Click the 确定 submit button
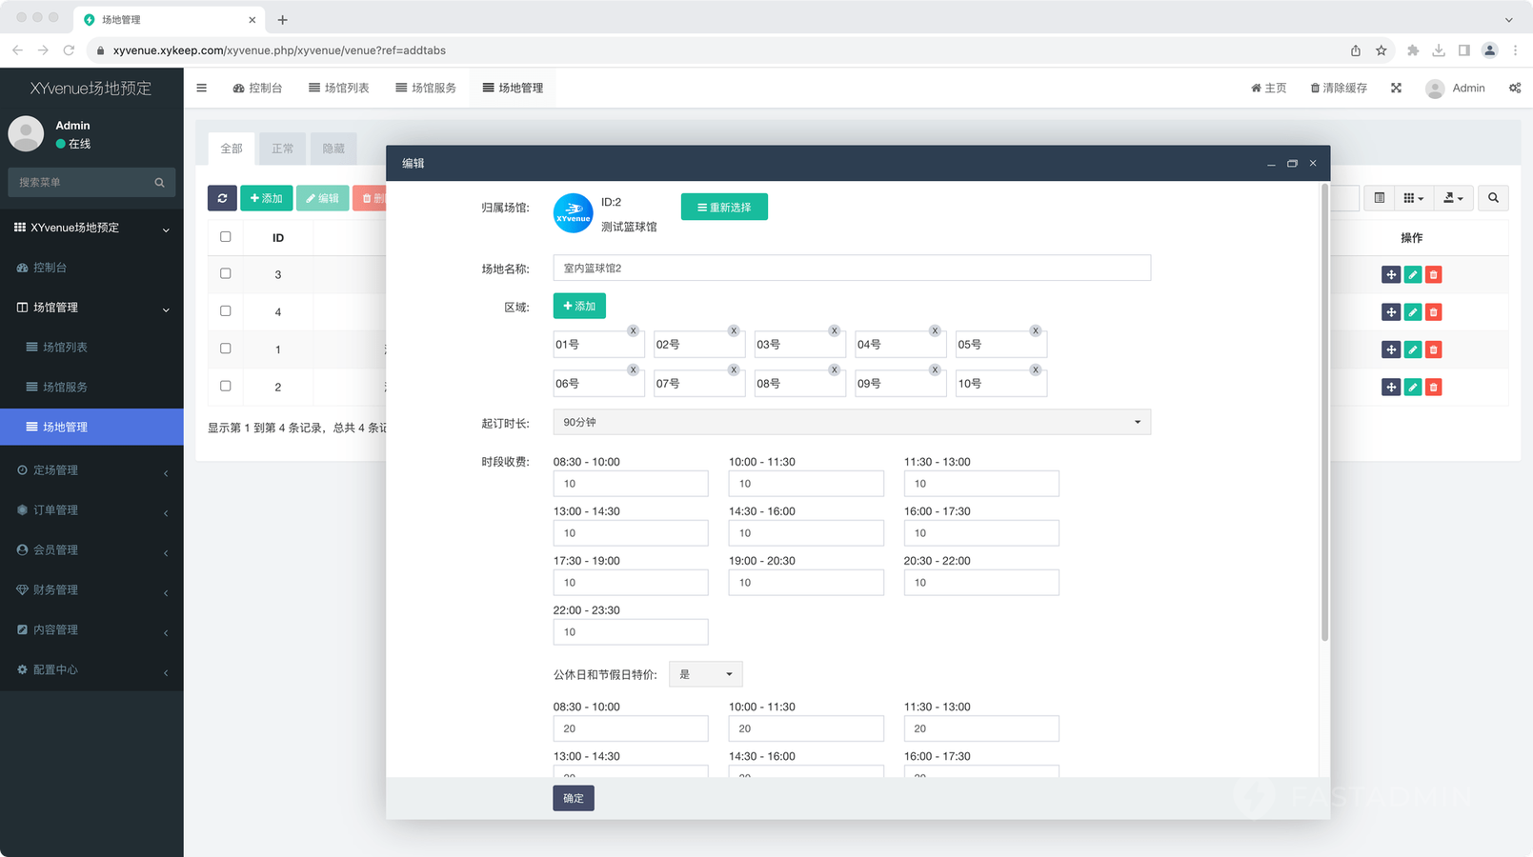The width and height of the screenshot is (1533, 857). coord(573,798)
